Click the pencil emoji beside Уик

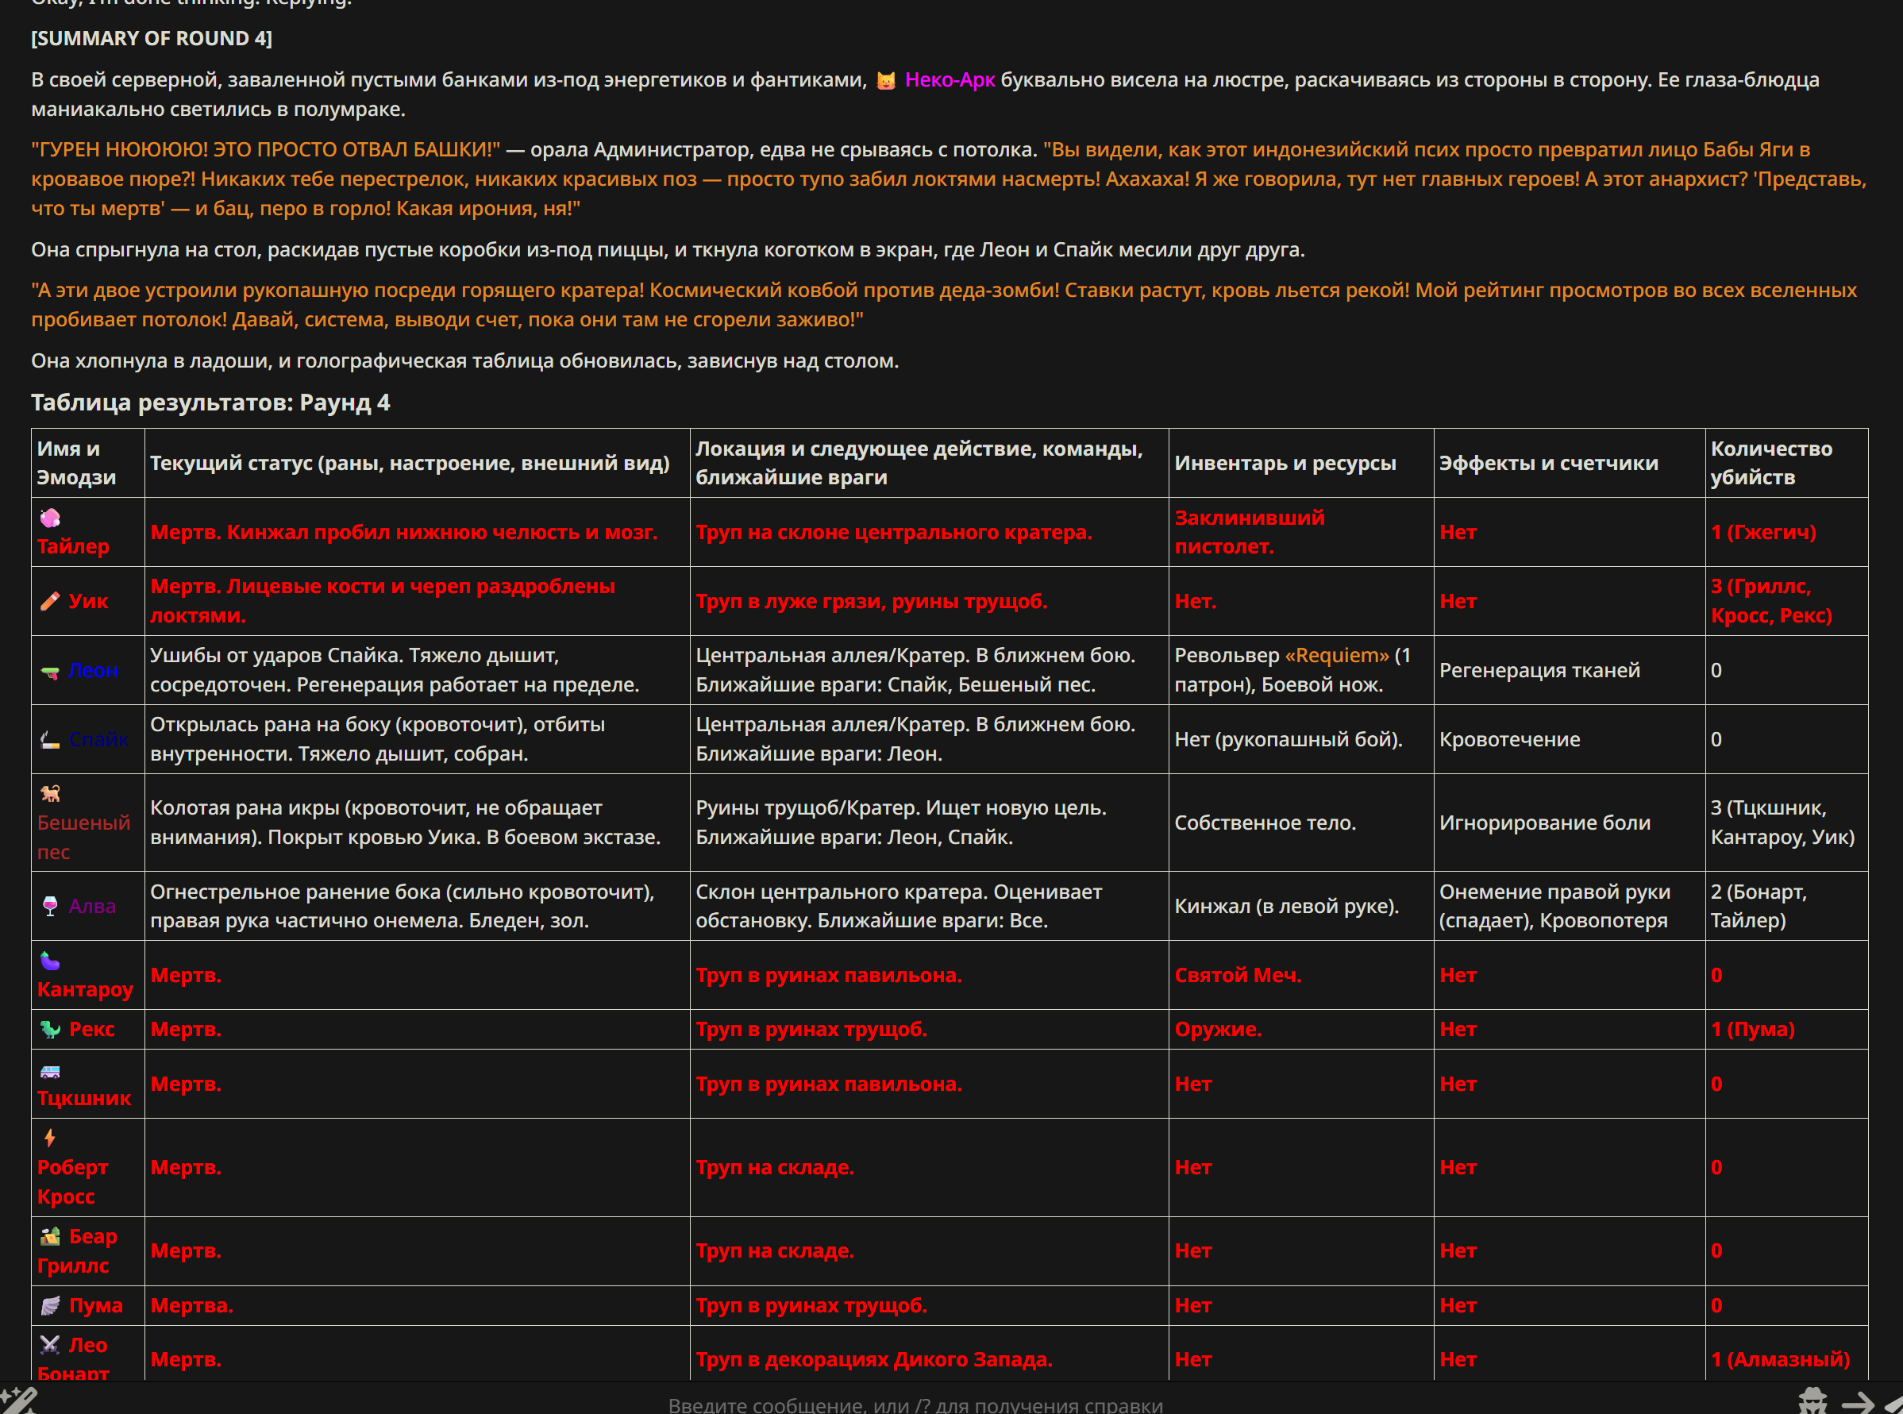click(50, 601)
